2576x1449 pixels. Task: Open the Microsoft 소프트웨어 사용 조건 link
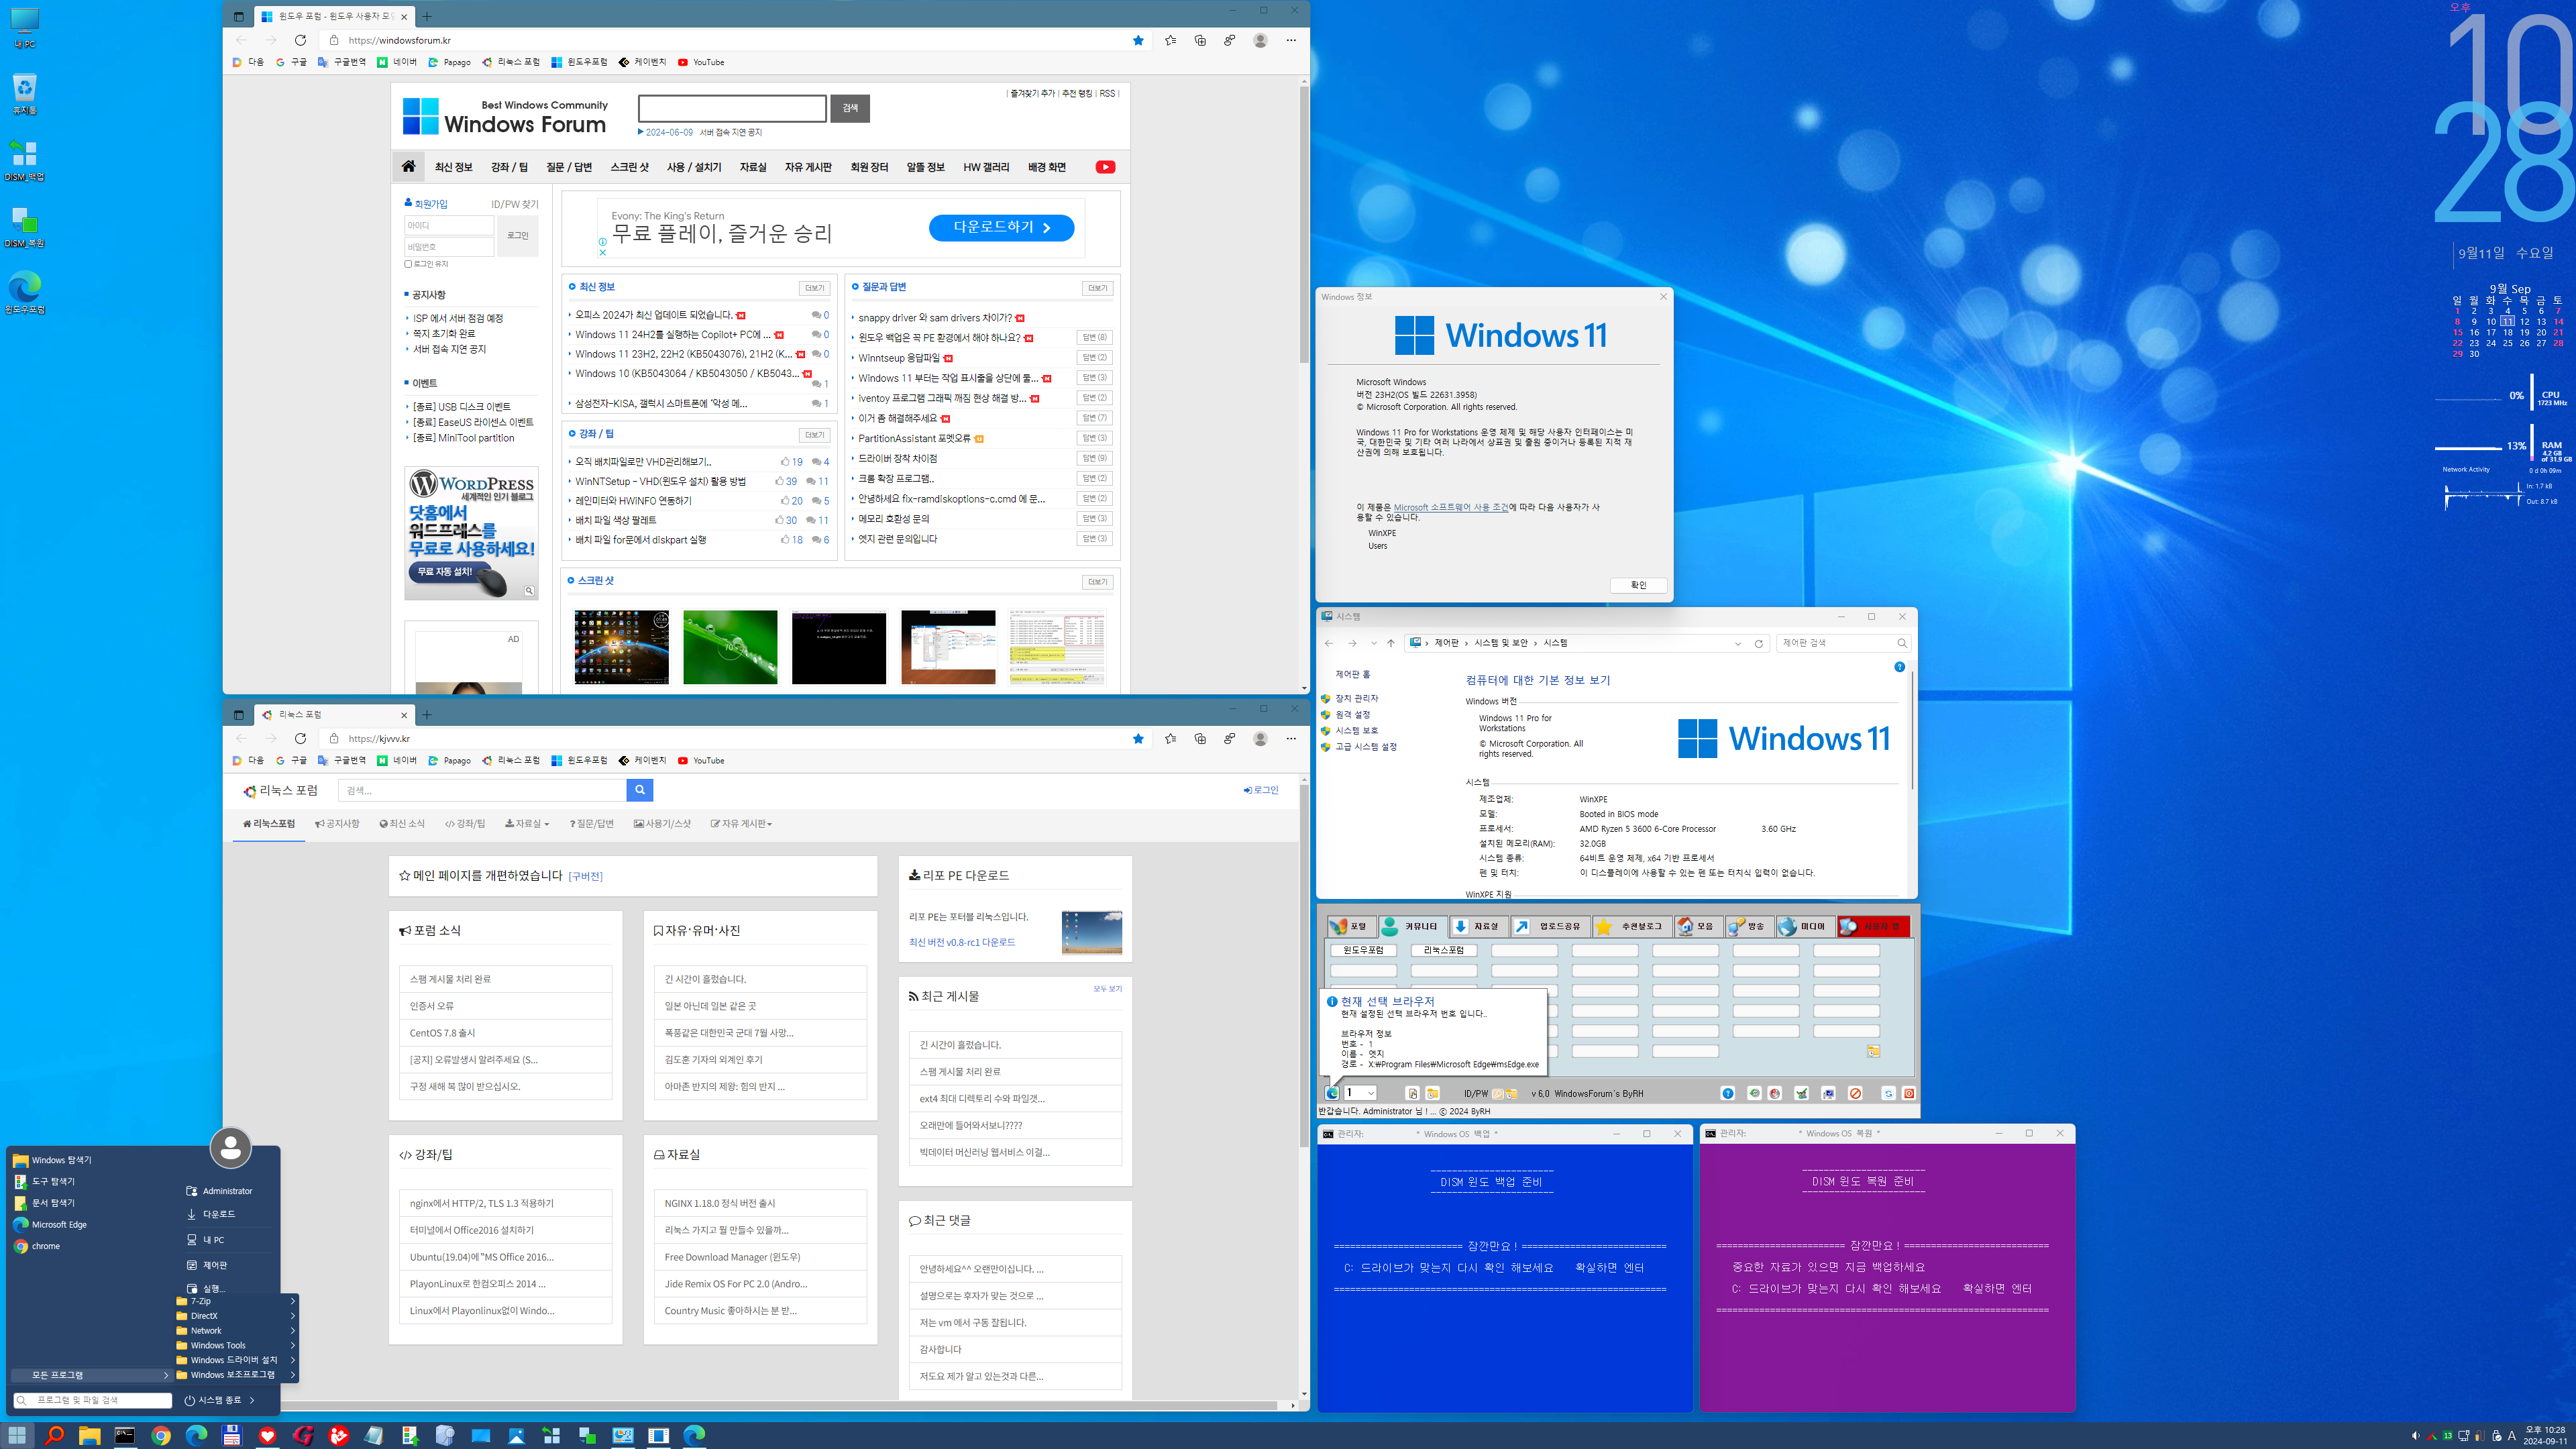click(1451, 507)
